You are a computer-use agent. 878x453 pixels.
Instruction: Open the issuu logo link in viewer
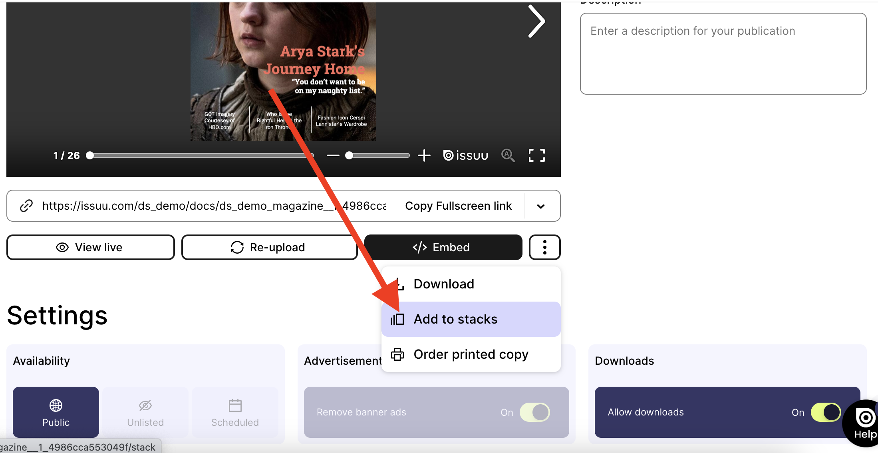465,155
